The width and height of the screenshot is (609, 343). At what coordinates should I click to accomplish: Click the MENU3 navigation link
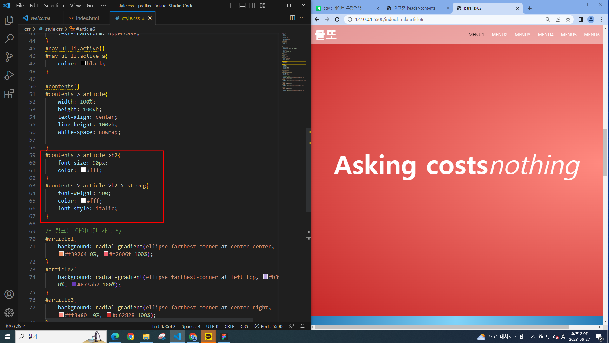tap(522, 35)
